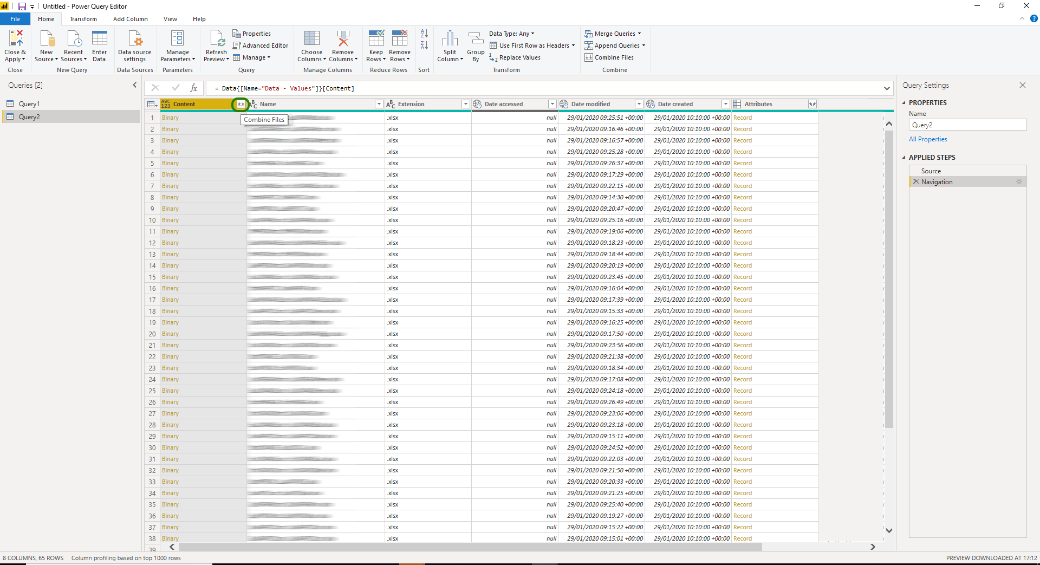Click the horizontal scrollbar thumb

[470, 547]
